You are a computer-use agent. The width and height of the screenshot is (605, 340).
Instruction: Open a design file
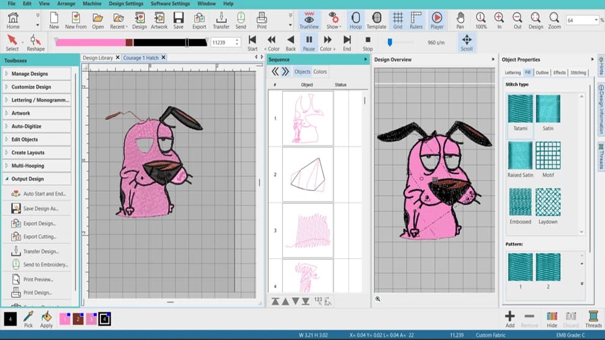click(97, 20)
